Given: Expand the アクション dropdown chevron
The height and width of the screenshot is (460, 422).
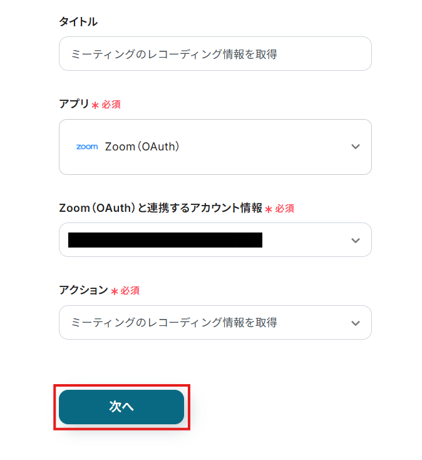Looking at the screenshot, I should coord(356,323).
